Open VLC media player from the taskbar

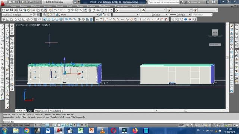(102, 131)
